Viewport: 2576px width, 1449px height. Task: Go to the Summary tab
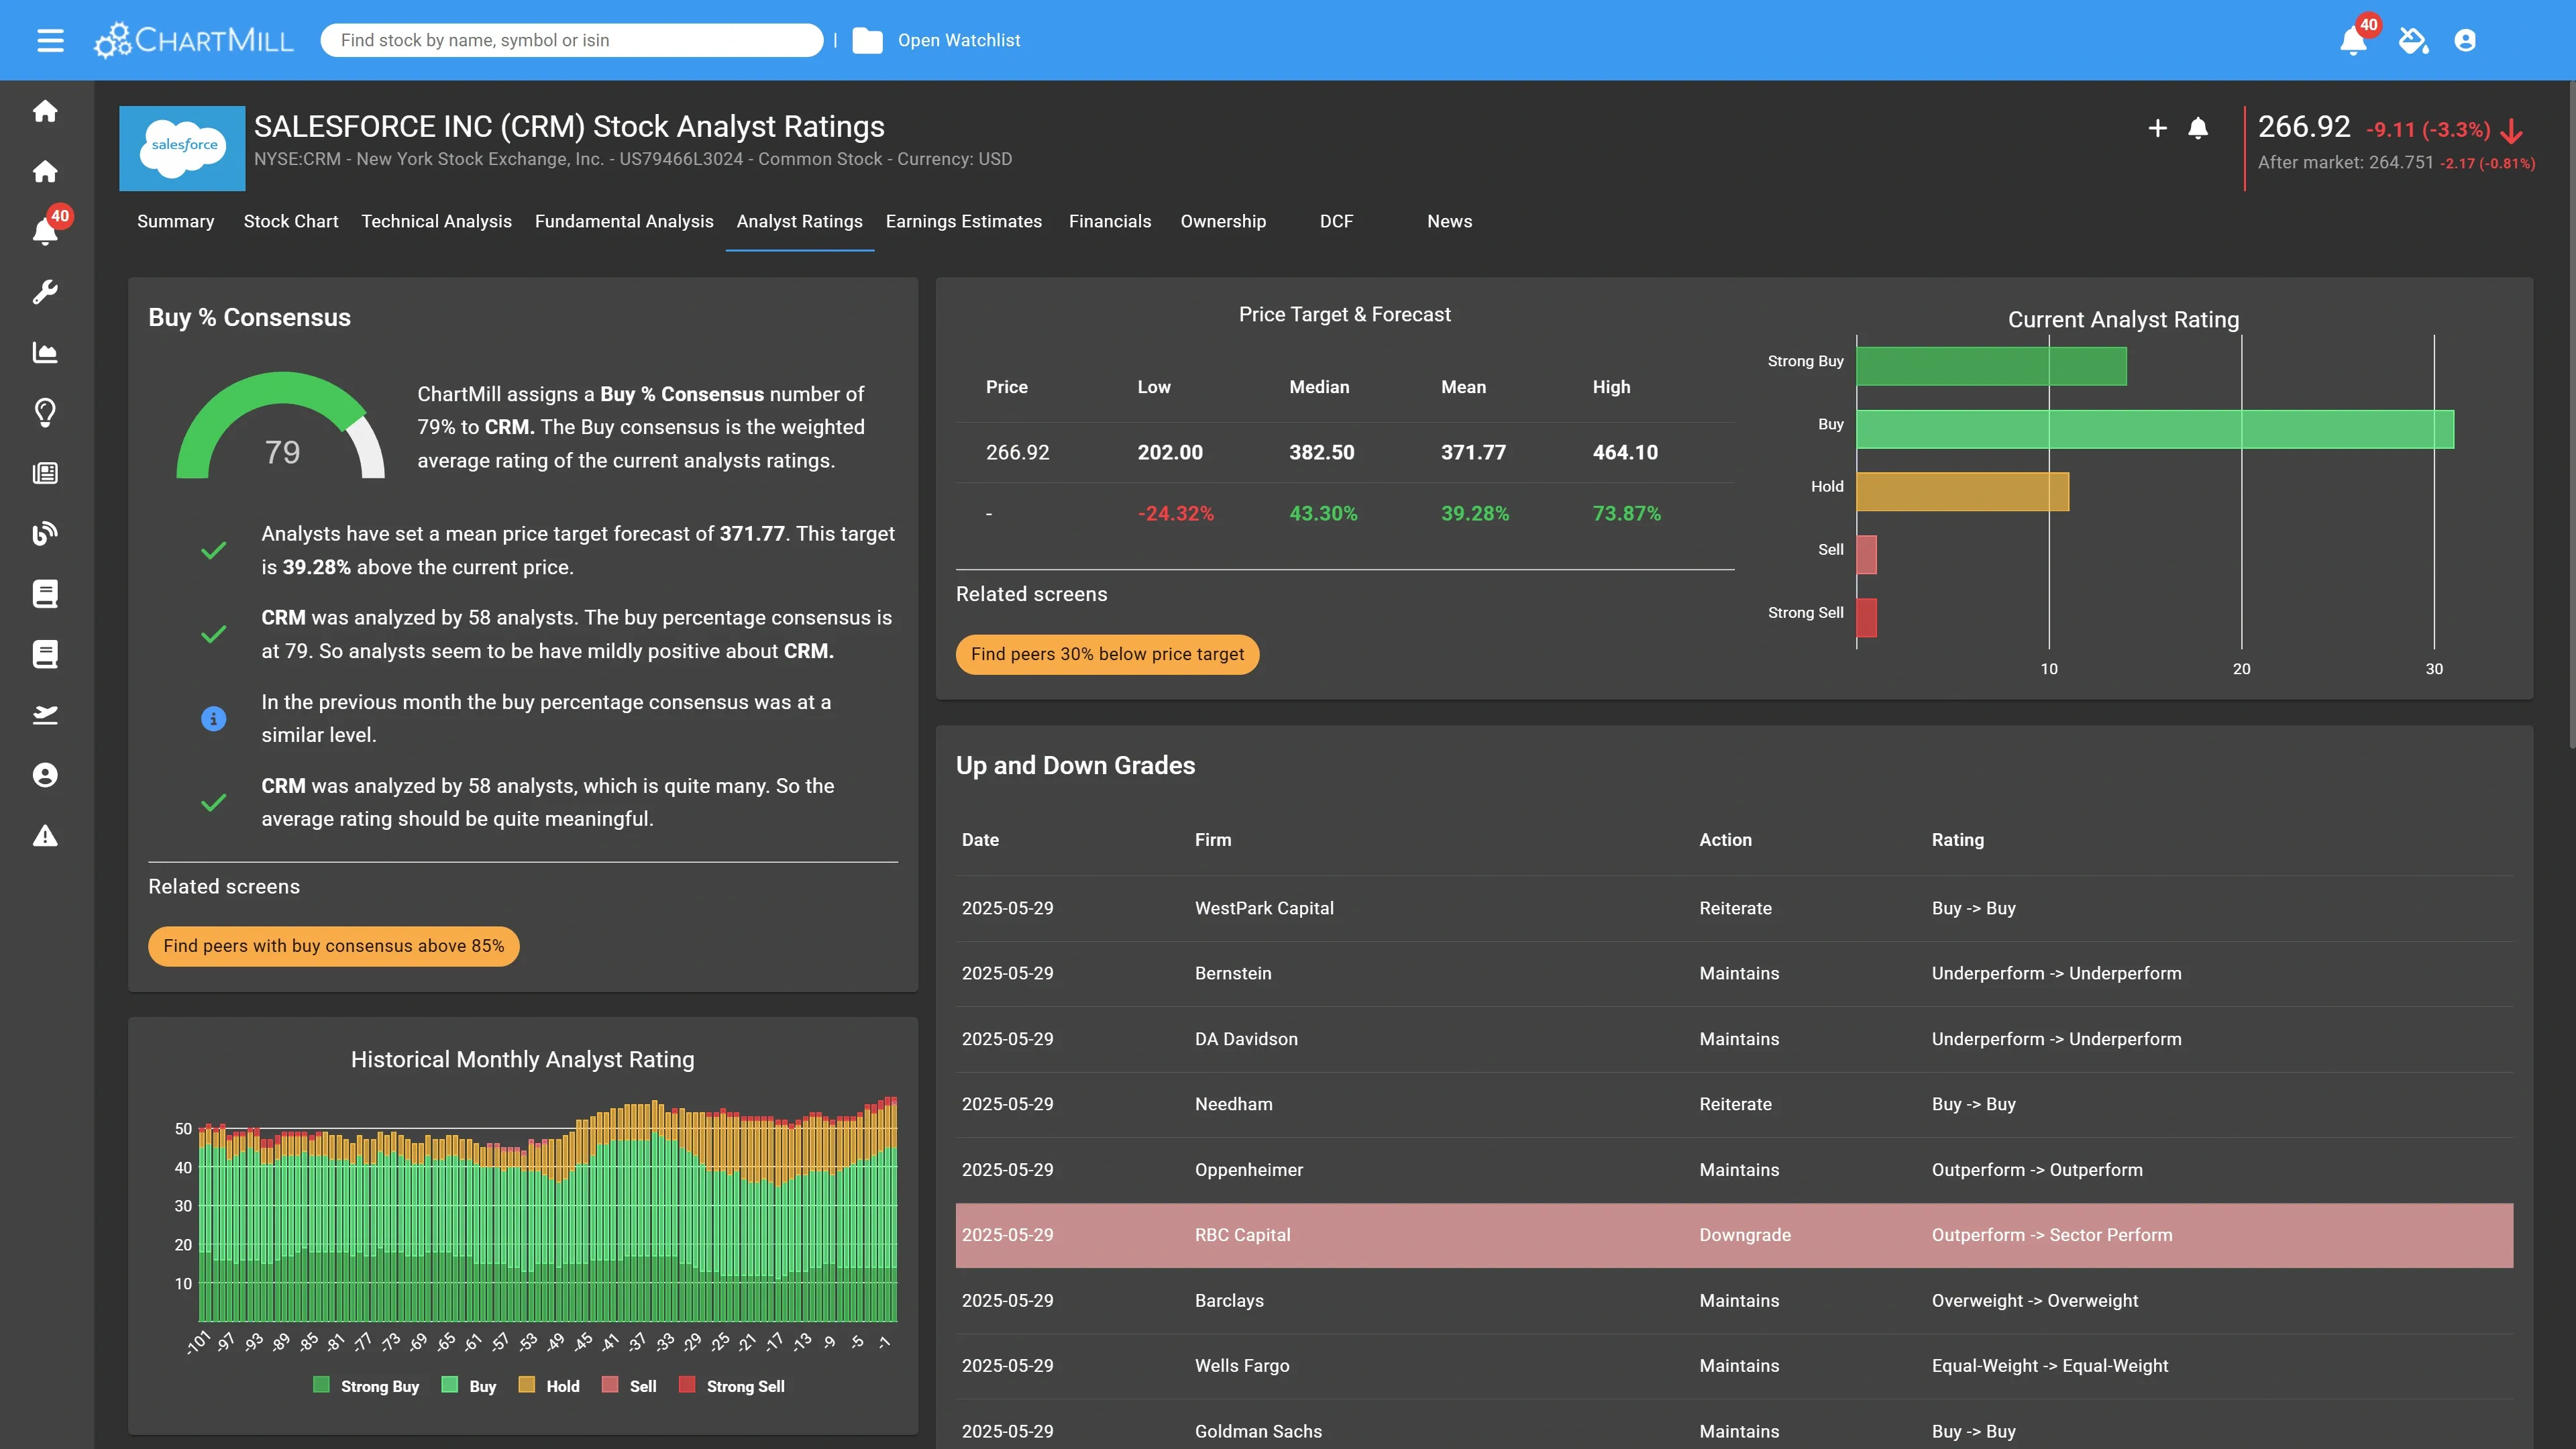tap(175, 221)
